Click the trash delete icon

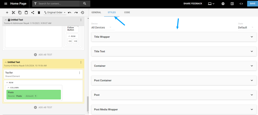[x=39, y=13]
